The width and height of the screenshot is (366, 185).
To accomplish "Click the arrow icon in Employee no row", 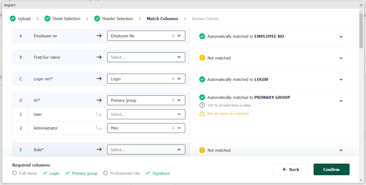I will pyautogui.click(x=99, y=36).
